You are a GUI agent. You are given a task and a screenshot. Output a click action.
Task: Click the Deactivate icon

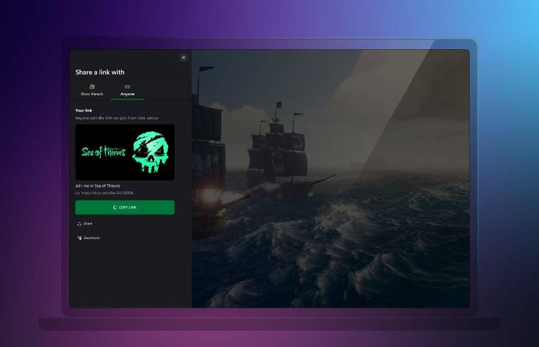(x=79, y=238)
